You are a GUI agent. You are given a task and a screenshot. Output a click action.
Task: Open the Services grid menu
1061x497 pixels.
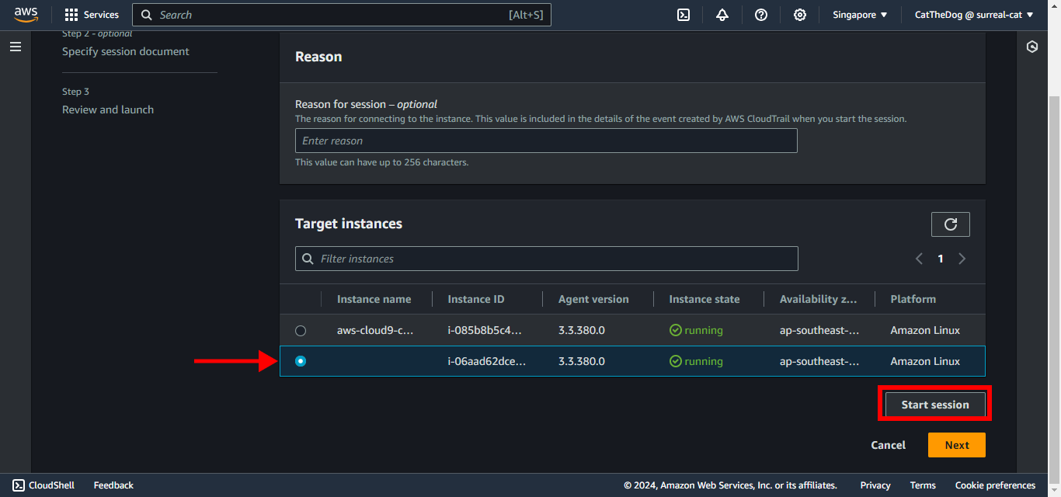92,15
